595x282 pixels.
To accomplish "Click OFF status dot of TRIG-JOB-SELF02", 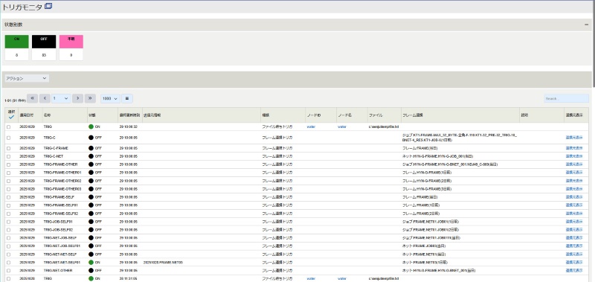I will pyautogui.click(x=91, y=230).
